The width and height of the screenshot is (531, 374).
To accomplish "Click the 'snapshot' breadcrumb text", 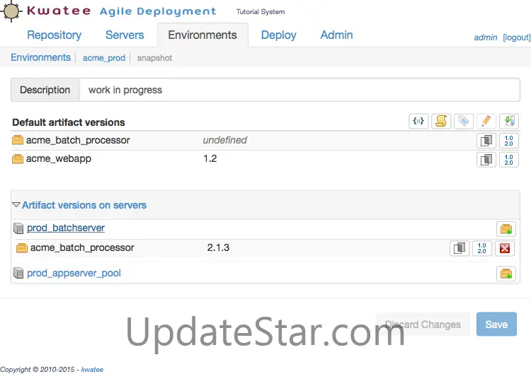I will tap(154, 58).
